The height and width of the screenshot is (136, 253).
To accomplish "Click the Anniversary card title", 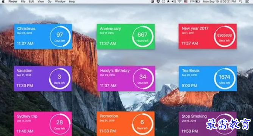I will click(110, 29).
